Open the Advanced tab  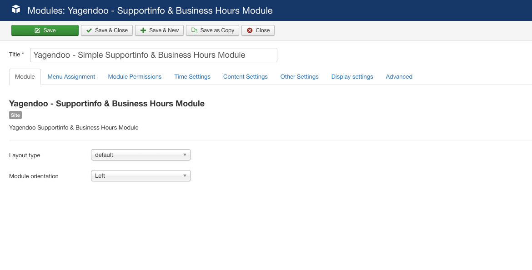pos(399,77)
